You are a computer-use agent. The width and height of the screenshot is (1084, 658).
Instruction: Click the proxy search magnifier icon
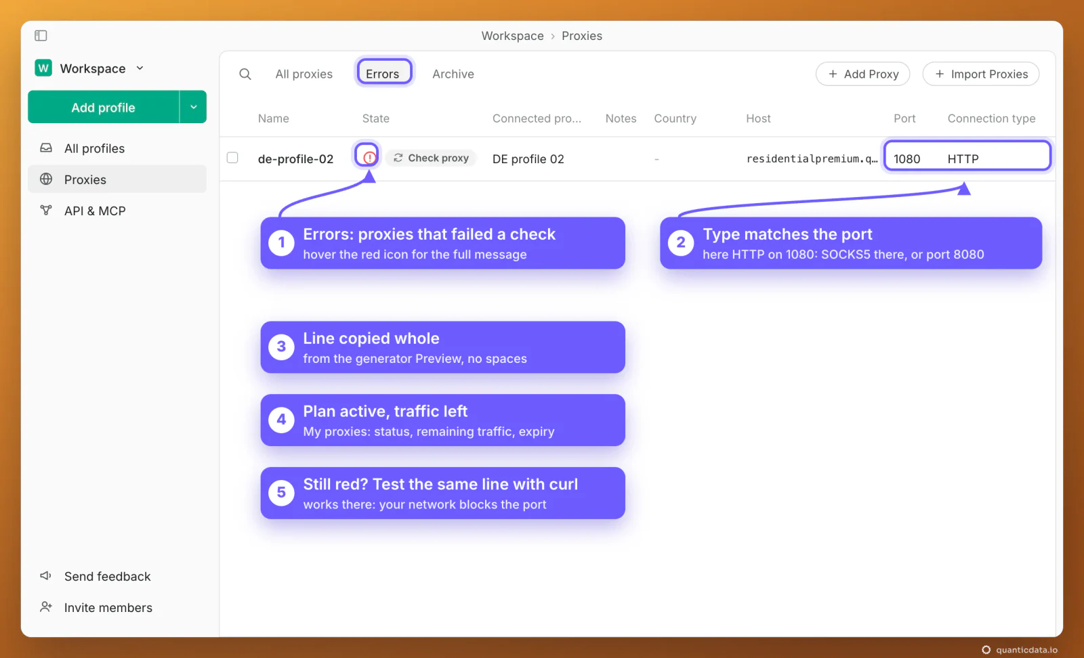pyautogui.click(x=245, y=74)
